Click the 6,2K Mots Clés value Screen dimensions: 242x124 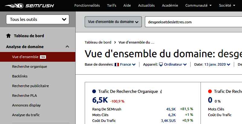172,115
